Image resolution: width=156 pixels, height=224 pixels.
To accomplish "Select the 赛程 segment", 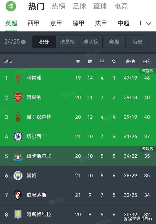I will click(114, 42).
